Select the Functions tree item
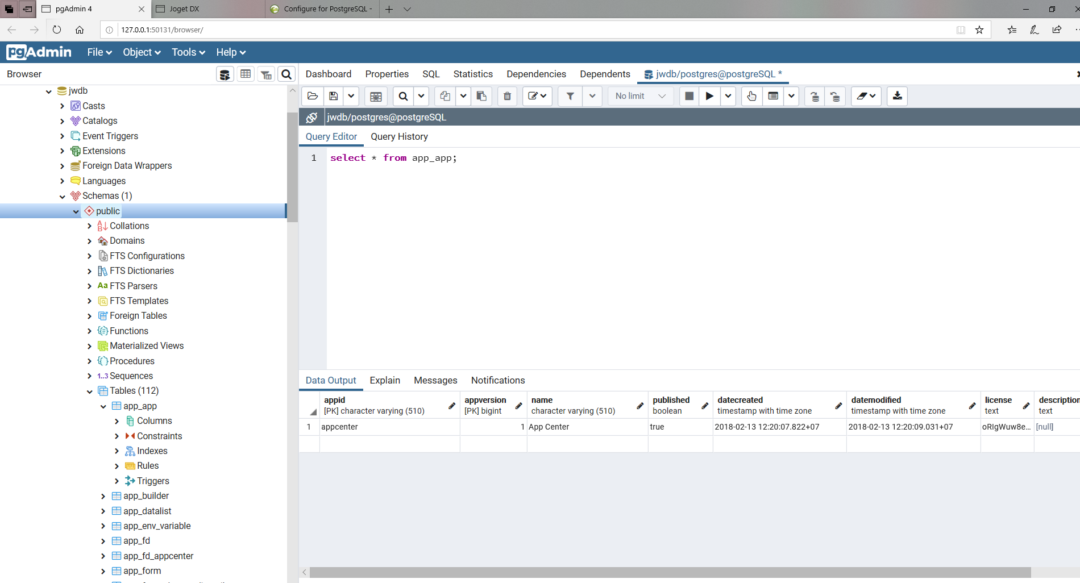This screenshot has width=1080, height=583. (128, 331)
